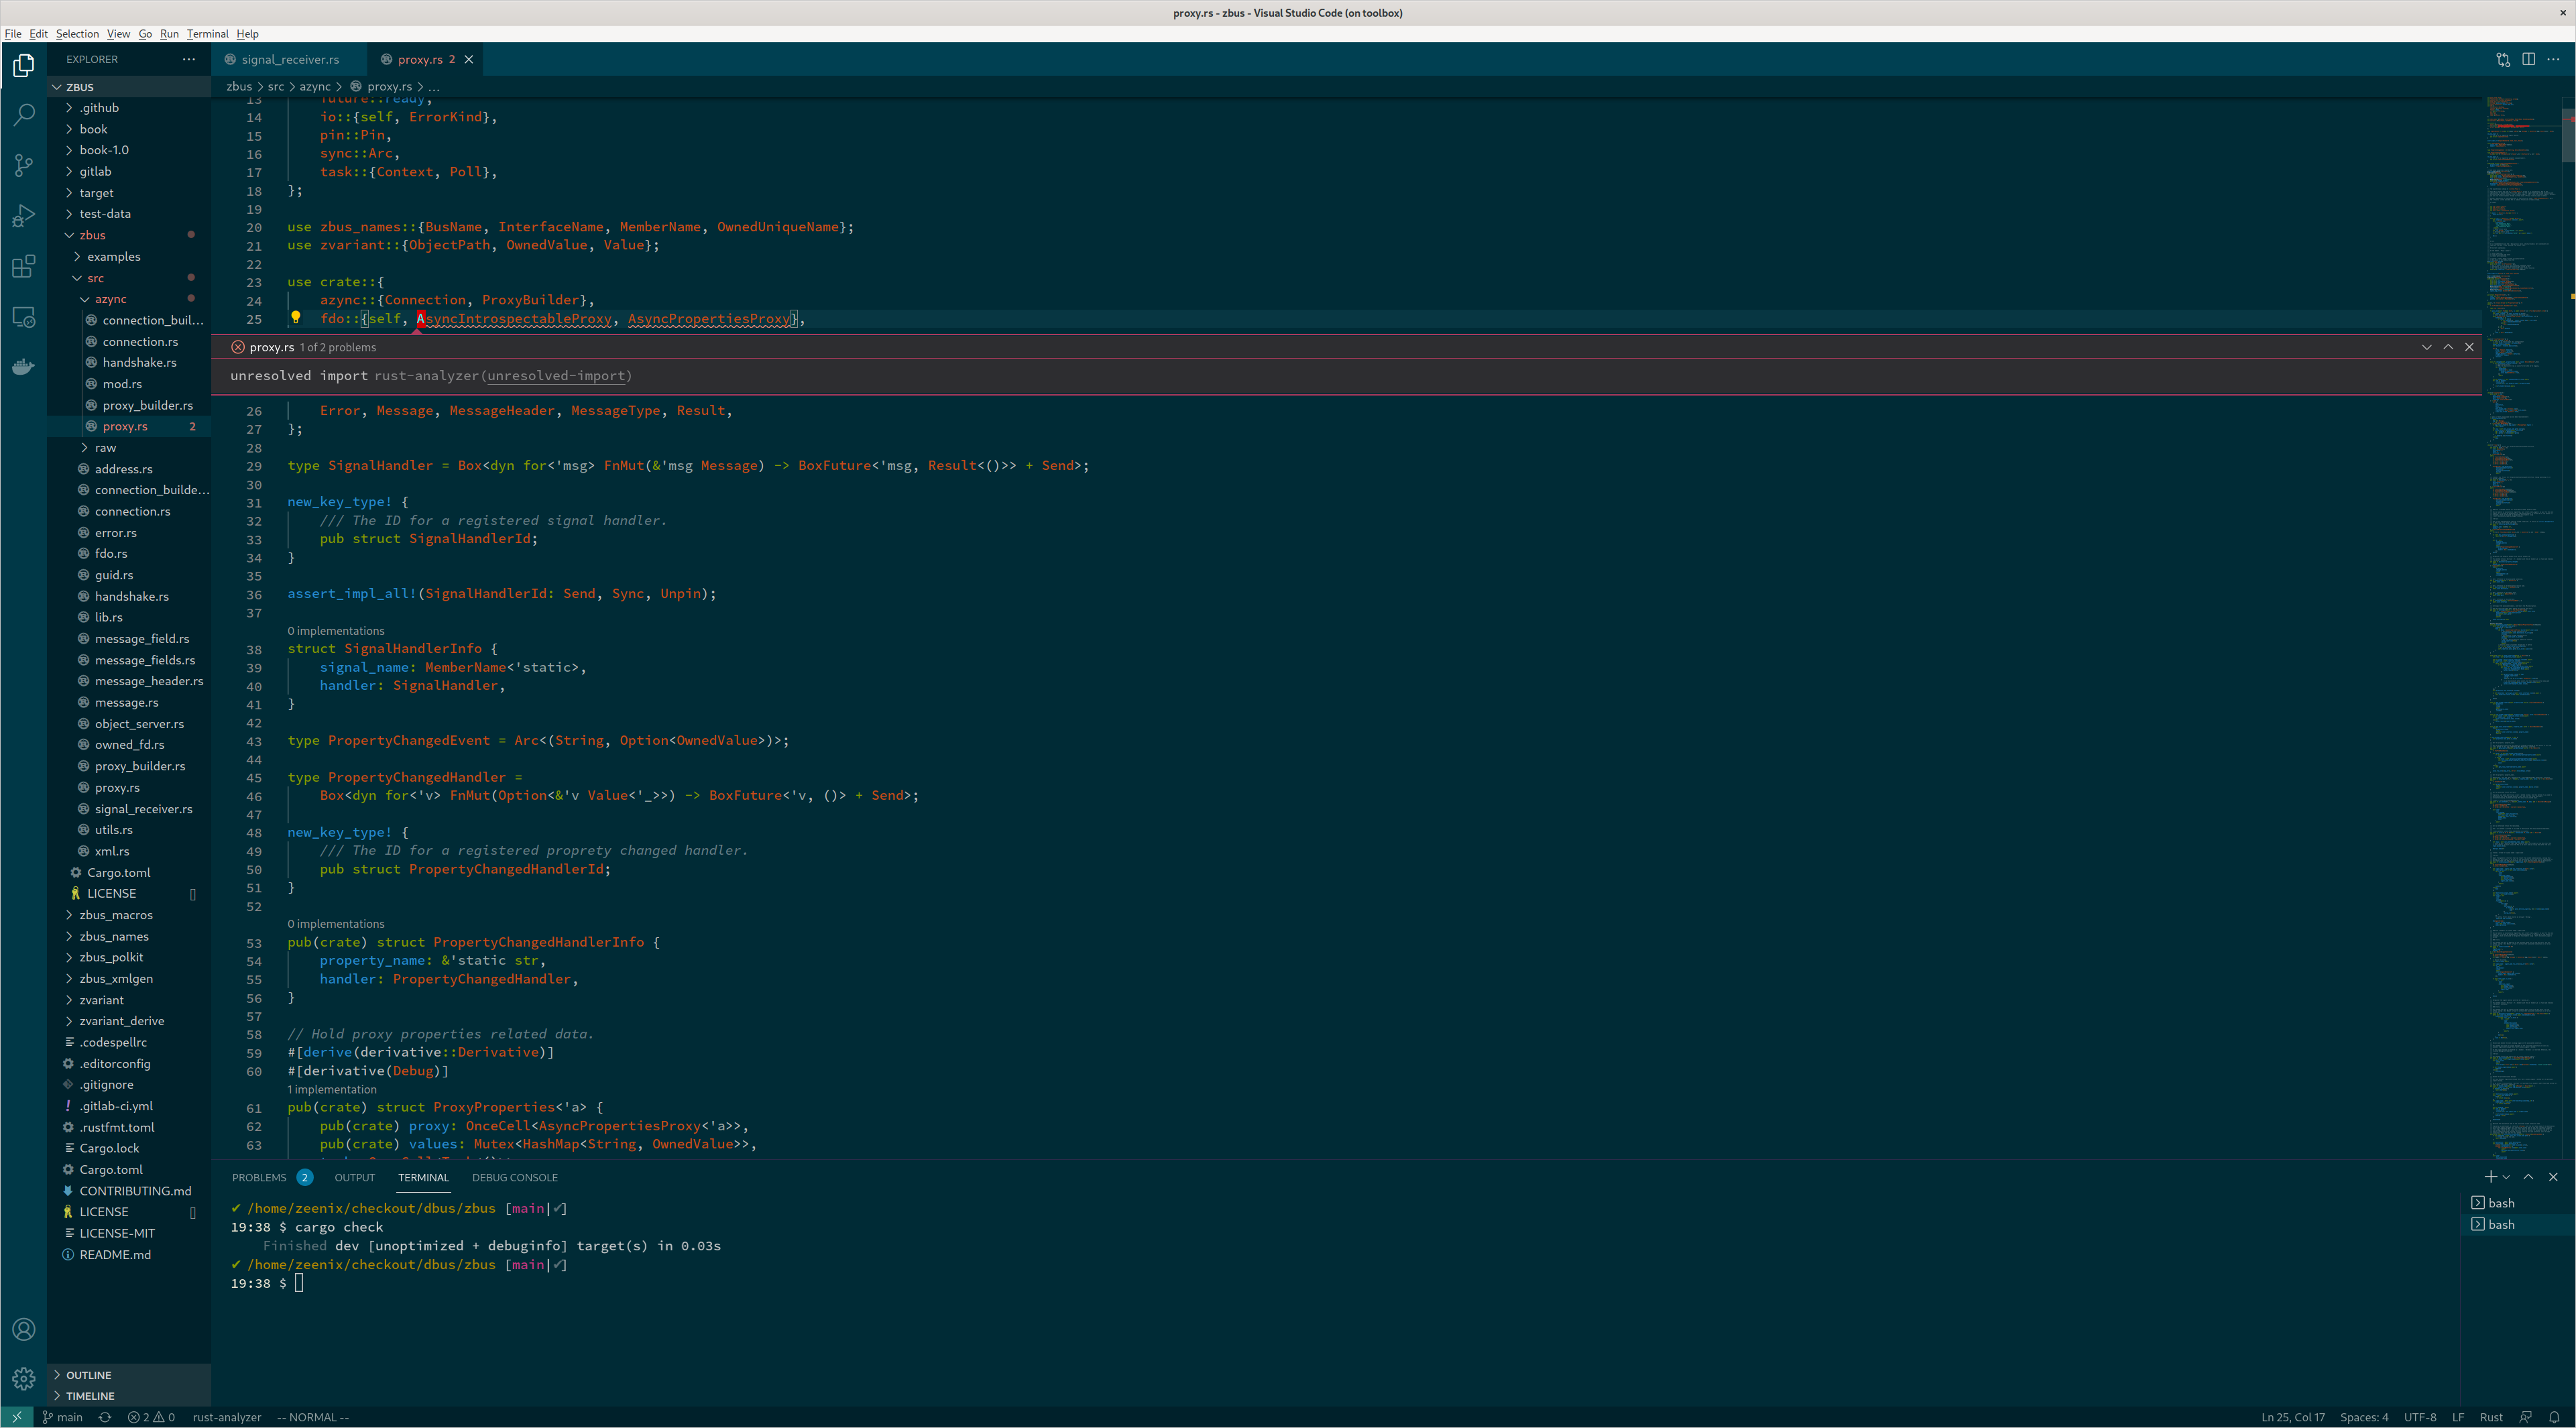
Task: Click the main branch indicator
Action: point(63,1417)
